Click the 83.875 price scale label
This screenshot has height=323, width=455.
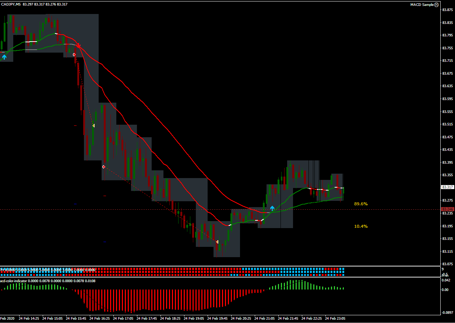(x=448, y=10)
